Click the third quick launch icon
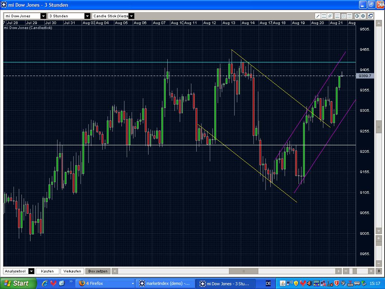385x289 pixels. click(62, 283)
